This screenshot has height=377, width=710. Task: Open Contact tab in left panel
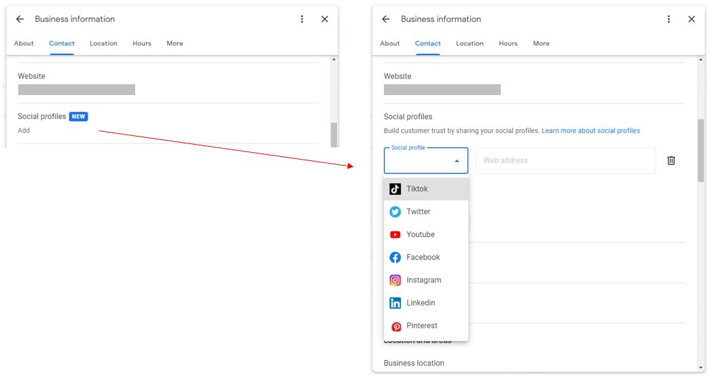pos(62,43)
